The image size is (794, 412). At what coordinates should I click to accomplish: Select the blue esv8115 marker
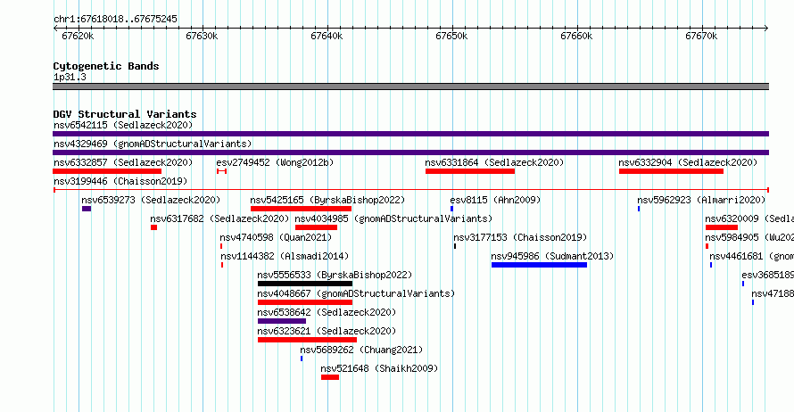tap(451, 209)
